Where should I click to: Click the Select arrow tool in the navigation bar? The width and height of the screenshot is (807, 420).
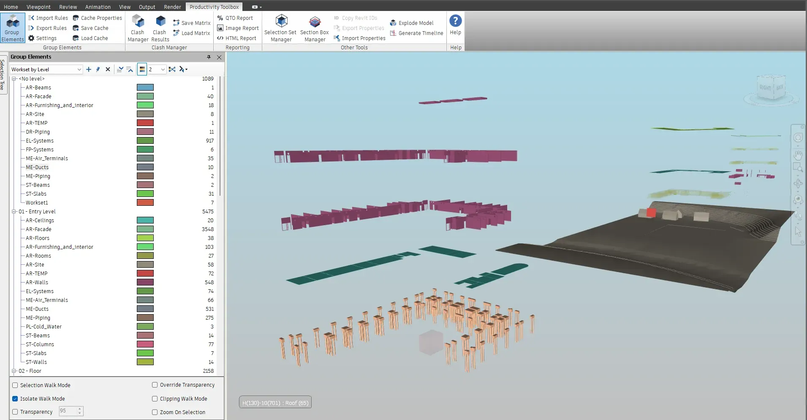pyautogui.click(x=798, y=232)
